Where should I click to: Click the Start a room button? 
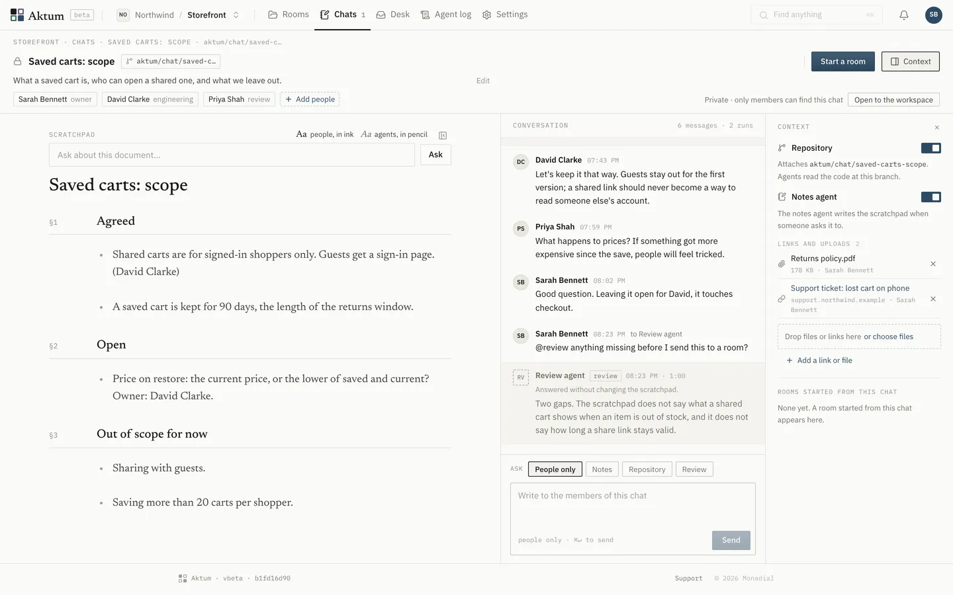coord(843,61)
